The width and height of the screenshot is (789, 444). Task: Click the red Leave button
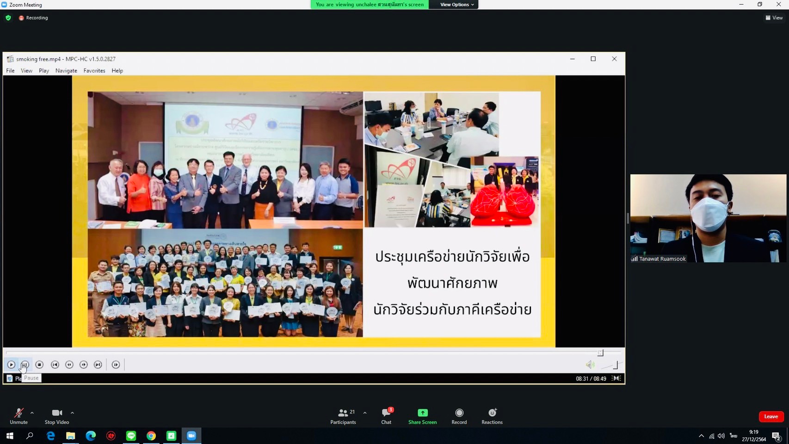click(x=771, y=416)
